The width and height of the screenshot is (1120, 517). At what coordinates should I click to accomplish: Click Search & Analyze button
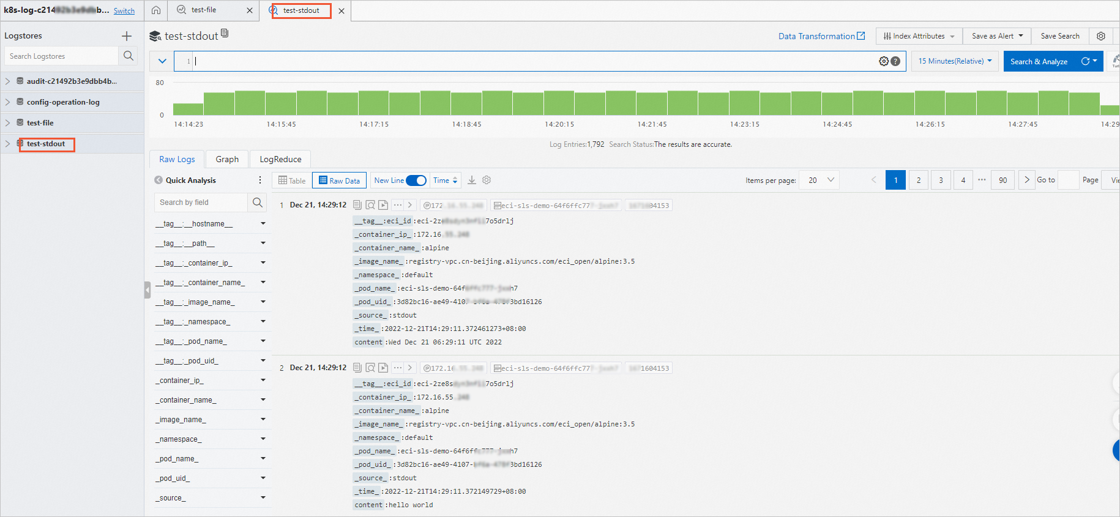pos(1039,61)
